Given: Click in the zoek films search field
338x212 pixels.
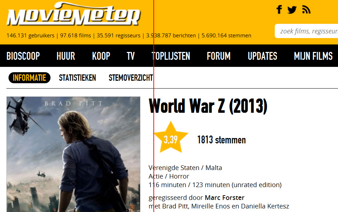Looking at the screenshot, I should click(x=306, y=31).
